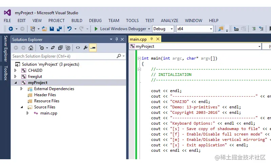
Task: Collapse the main function outlining box
Action: pos(139,59)
